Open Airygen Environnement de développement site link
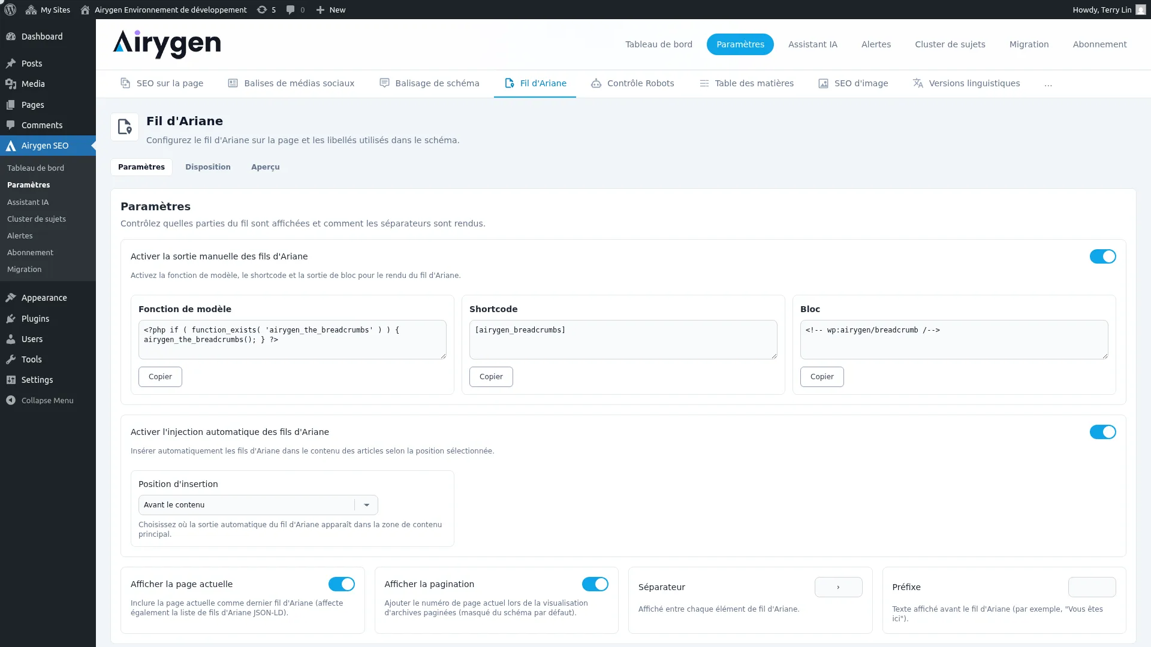This screenshot has height=647, width=1151. [x=164, y=10]
